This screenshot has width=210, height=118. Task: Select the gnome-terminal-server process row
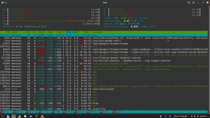click(x=104, y=58)
